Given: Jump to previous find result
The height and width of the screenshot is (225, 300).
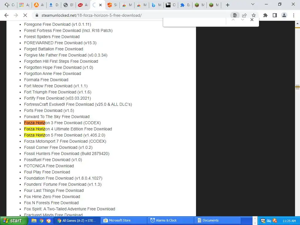Looking at the screenshot, I should [233, 20].
